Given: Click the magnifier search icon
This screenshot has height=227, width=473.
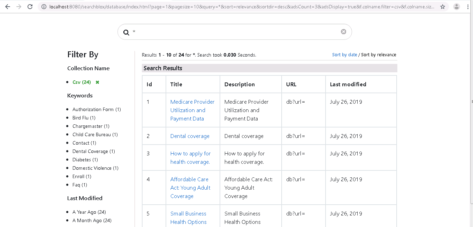Looking at the screenshot, I should pyautogui.click(x=126, y=32).
